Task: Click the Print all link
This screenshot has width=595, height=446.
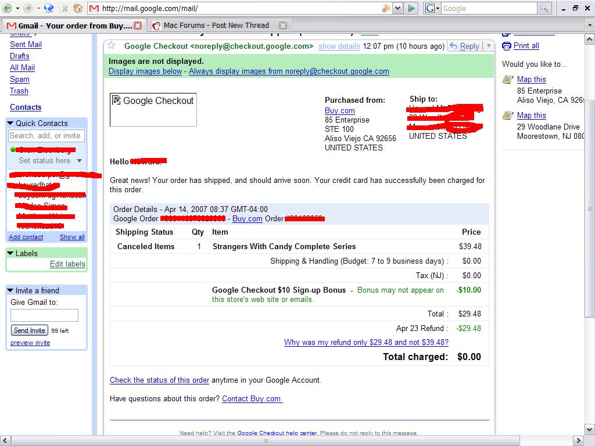Action: click(x=526, y=46)
